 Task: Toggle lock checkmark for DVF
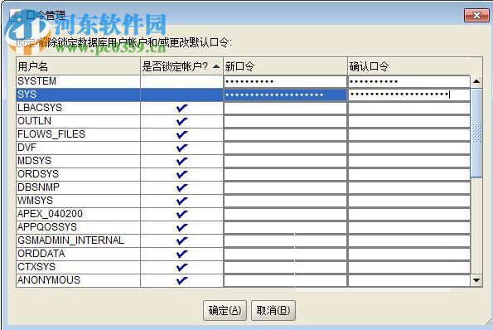pyautogui.click(x=181, y=148)
